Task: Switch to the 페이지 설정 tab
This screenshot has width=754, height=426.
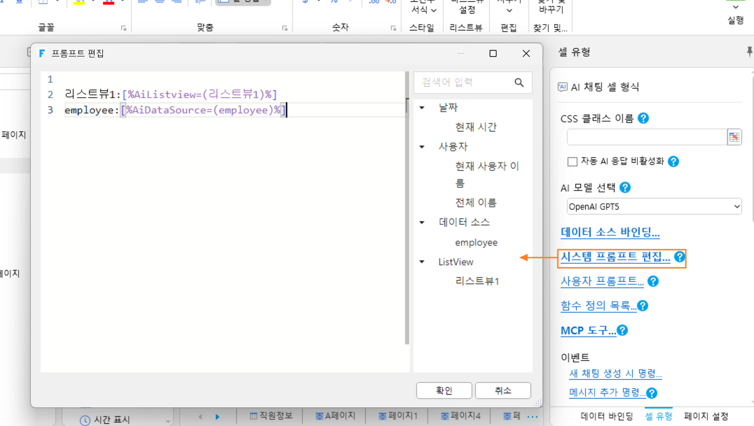Action: [706, 416]
